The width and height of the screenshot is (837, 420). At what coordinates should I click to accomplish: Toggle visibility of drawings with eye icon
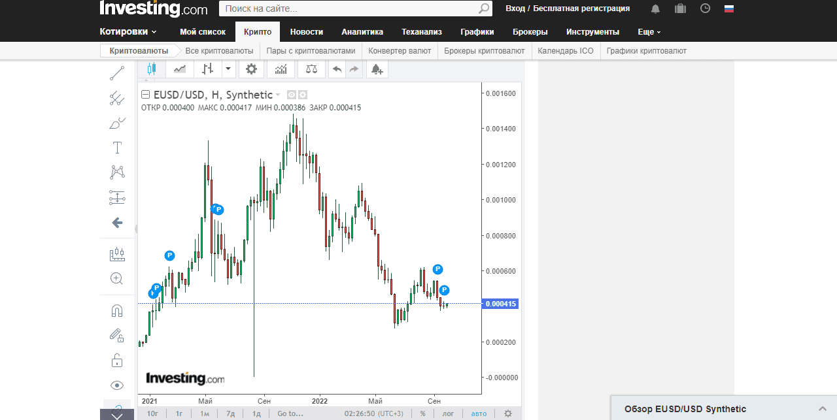tap(117, 385)
